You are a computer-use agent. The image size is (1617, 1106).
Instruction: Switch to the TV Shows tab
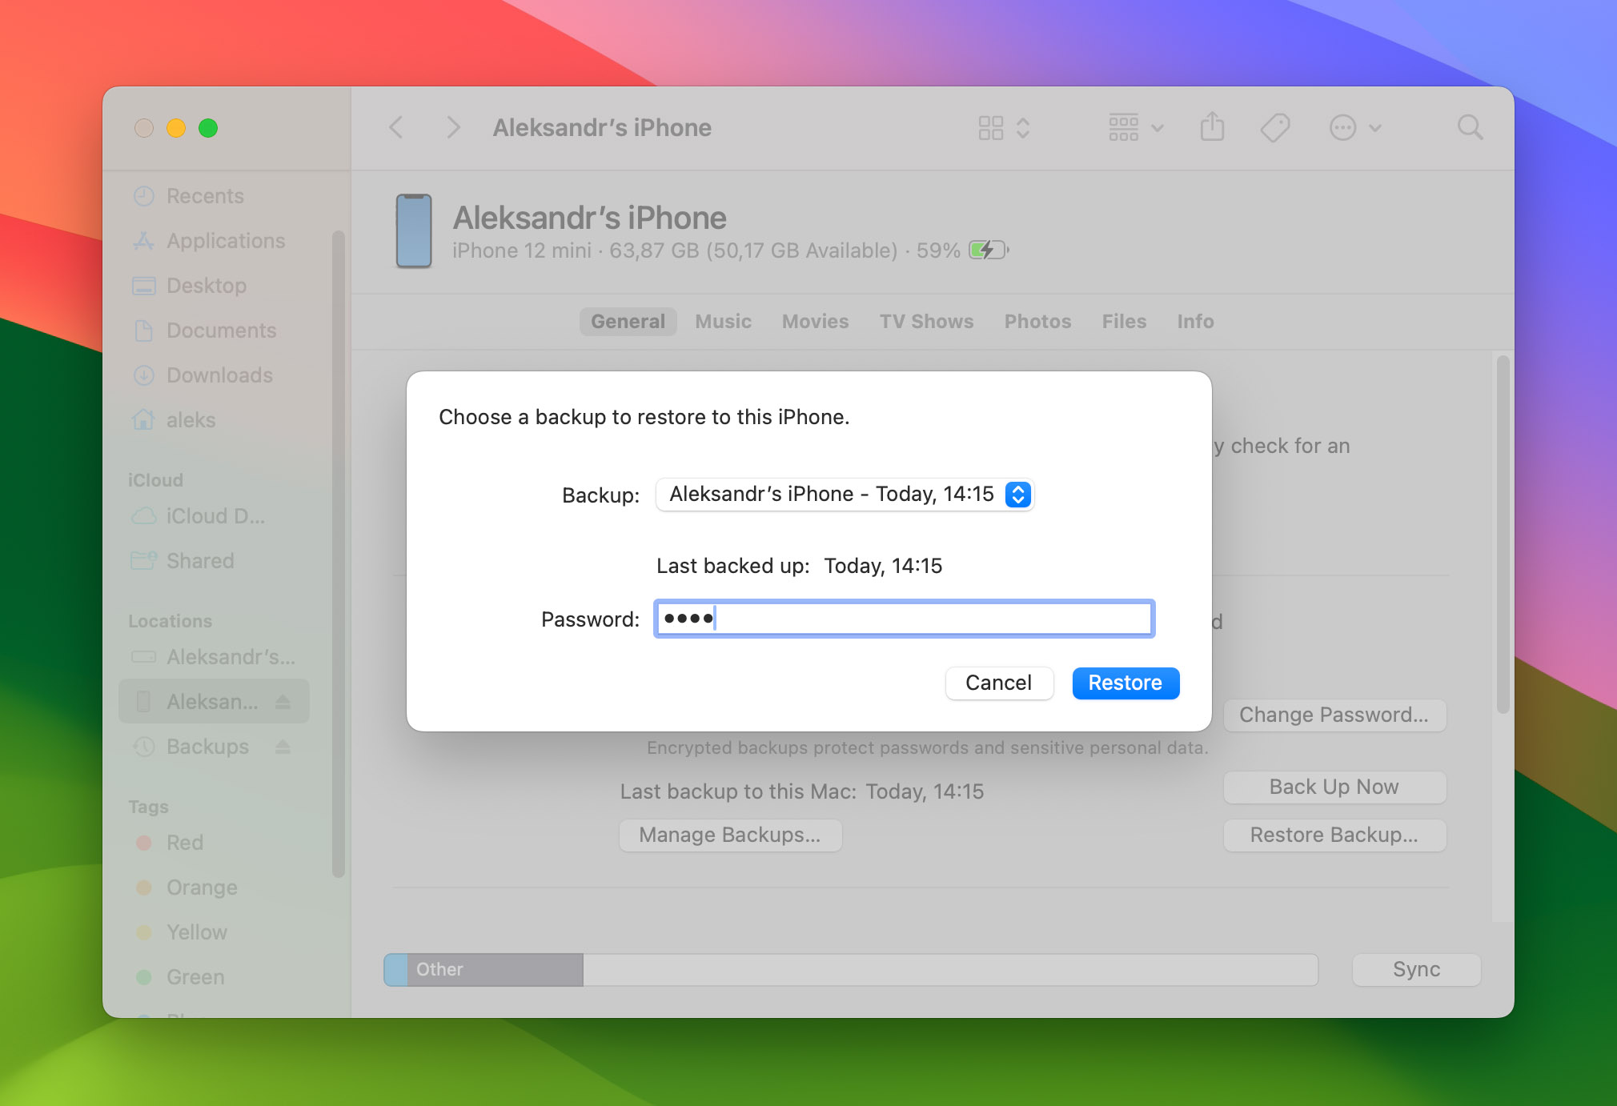926,322
